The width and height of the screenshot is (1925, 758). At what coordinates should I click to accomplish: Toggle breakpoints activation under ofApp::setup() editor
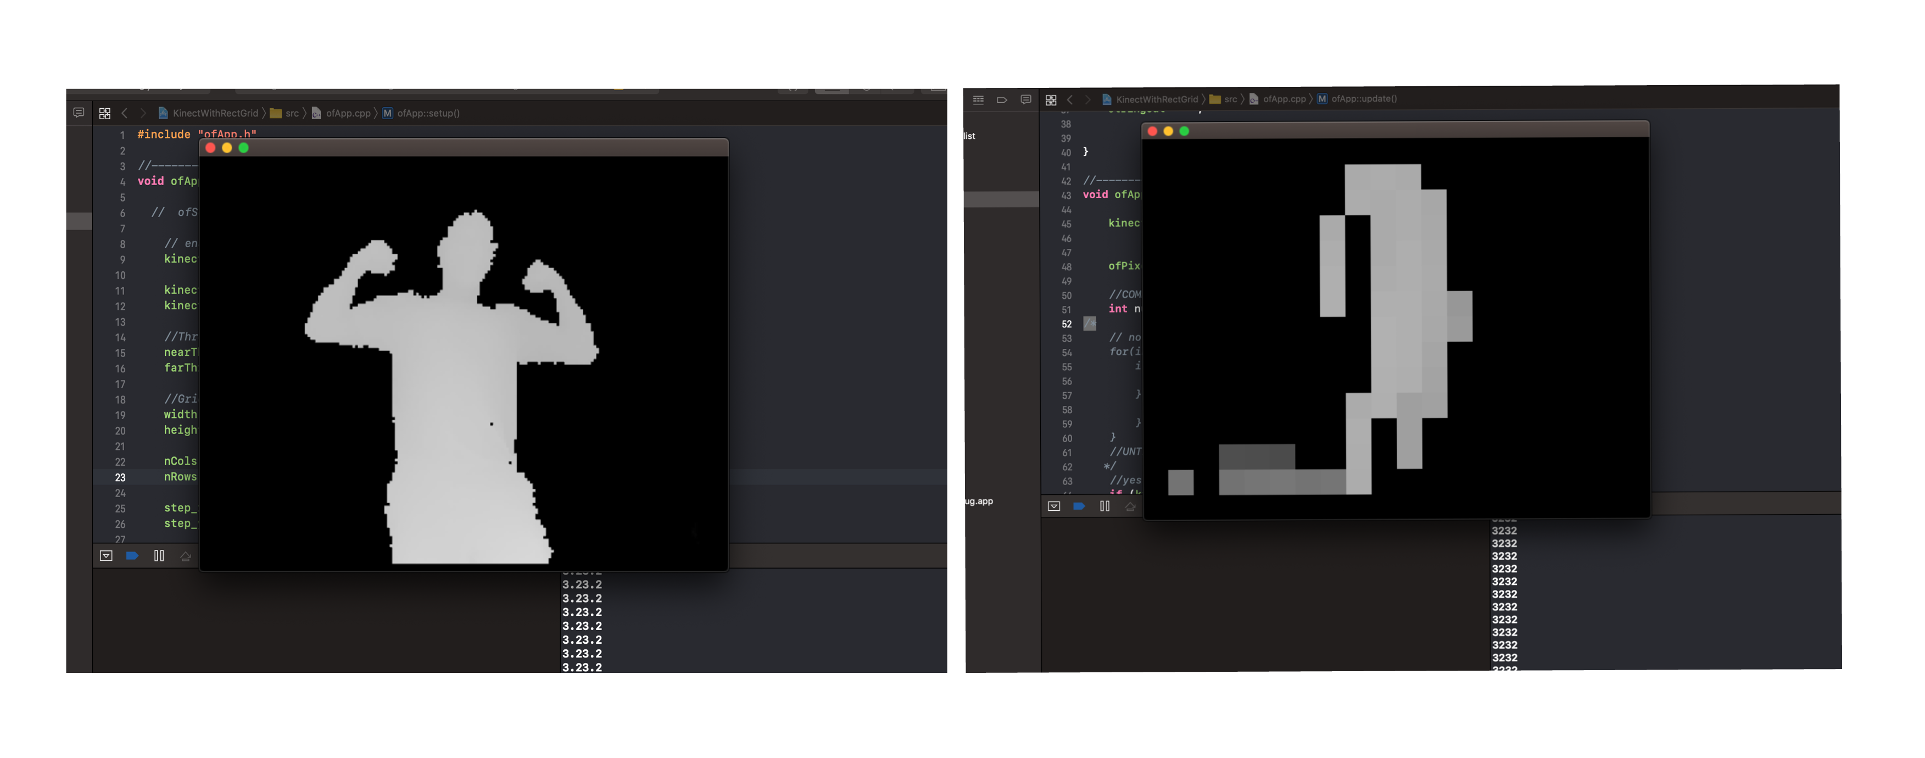tap(132, 555)
